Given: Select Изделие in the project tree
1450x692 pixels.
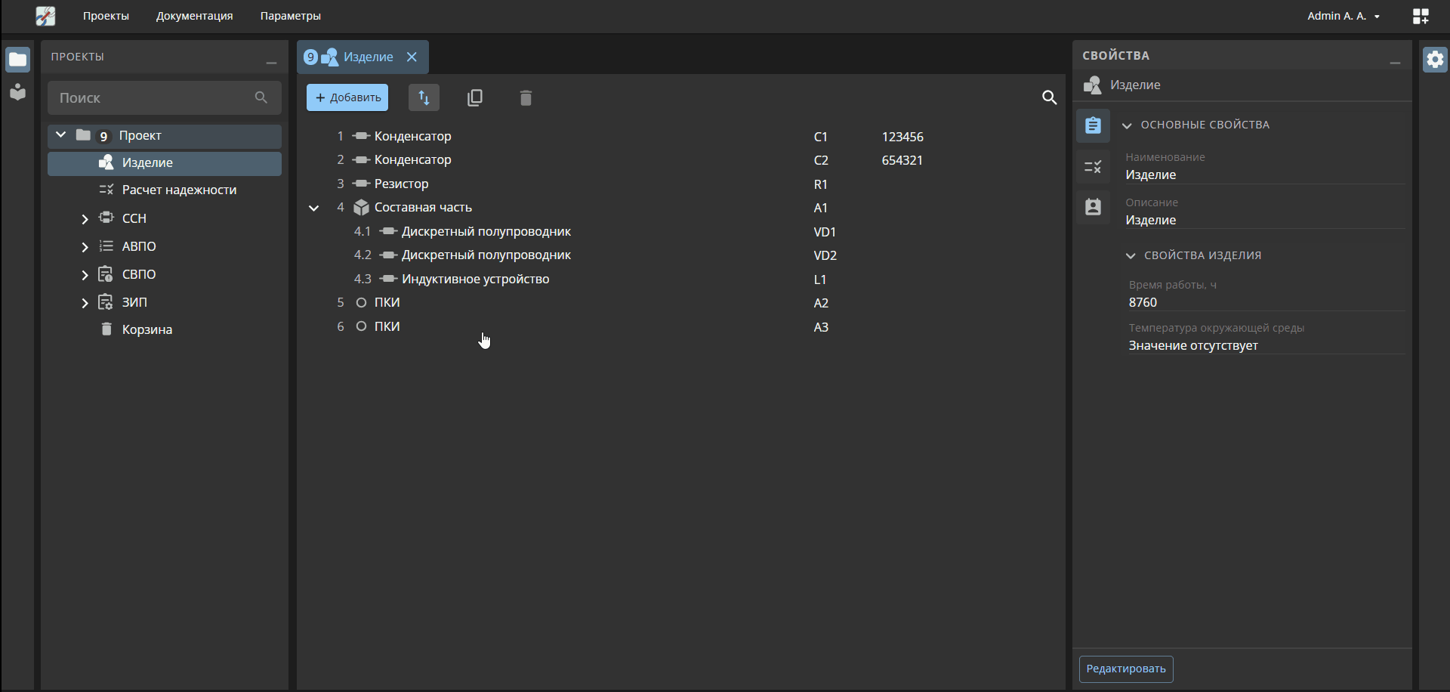Looking at the screenshot, I should click(x=165, y=163).
